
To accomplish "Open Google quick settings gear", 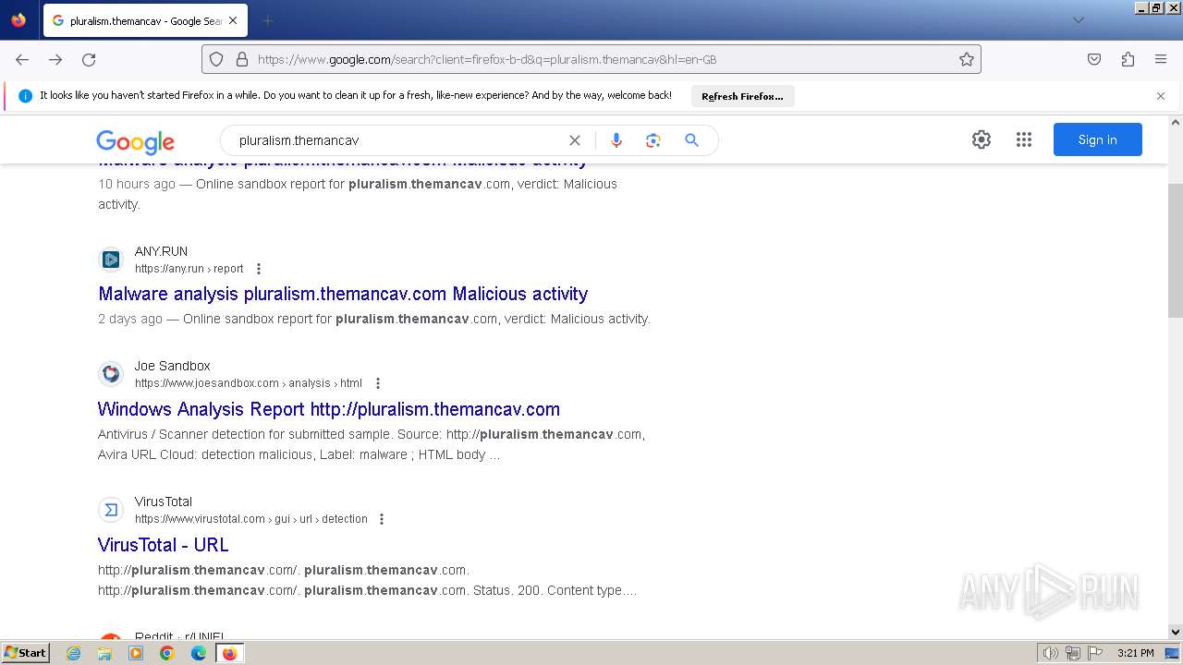I will click(x=982, y=139).
